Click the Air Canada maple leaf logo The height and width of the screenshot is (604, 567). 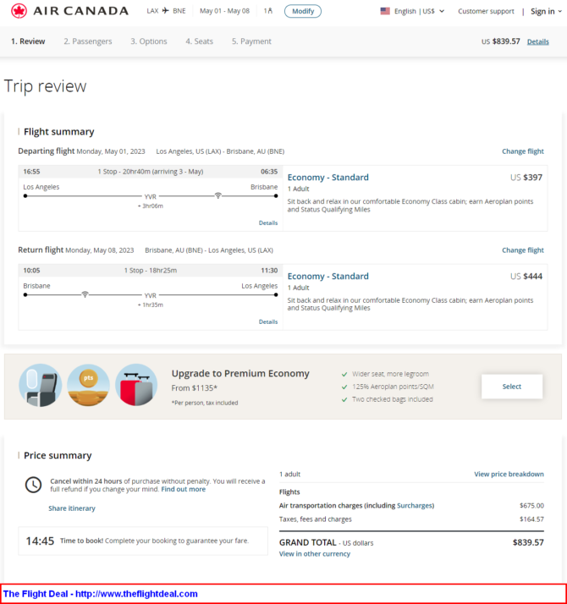pos(19,11)
